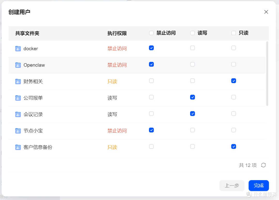Uncheck 禁止访问 for Openclaw folder
279x200 pixels.
pyautogui.click(x=151, y=64)
